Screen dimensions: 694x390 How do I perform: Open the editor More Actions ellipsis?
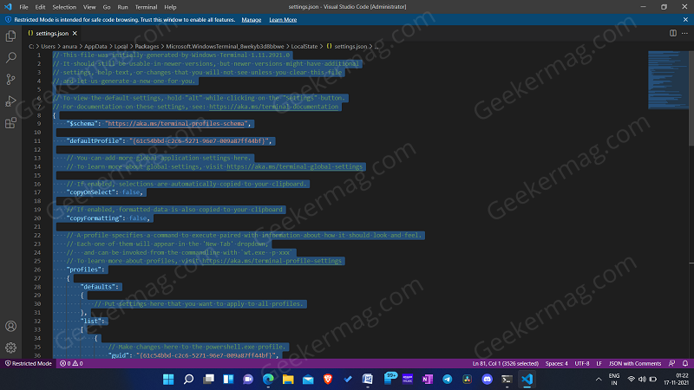[x=684, y=33]
